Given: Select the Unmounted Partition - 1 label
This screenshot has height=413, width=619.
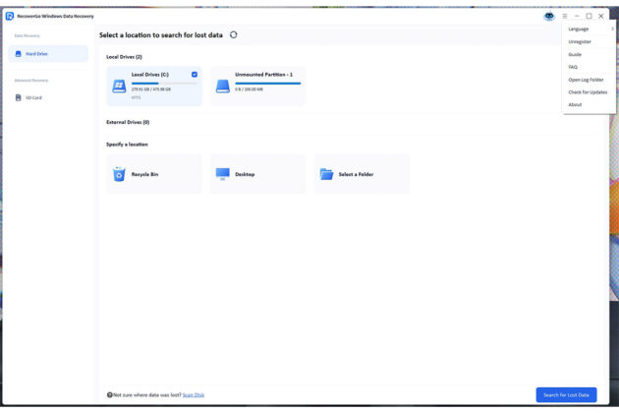Looking at the screenshot, I should 263,75.
